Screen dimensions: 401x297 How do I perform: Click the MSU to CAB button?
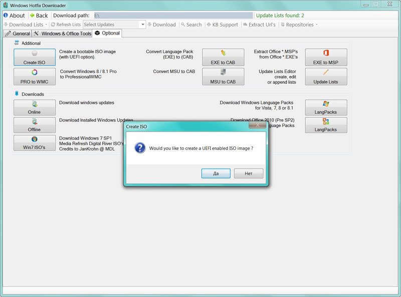coord(223,76)
